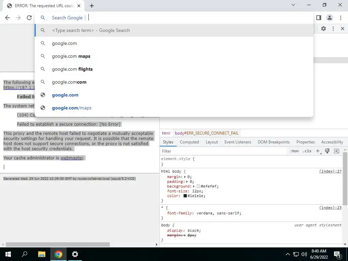Switch to the Computed tab

pos(189,142)
